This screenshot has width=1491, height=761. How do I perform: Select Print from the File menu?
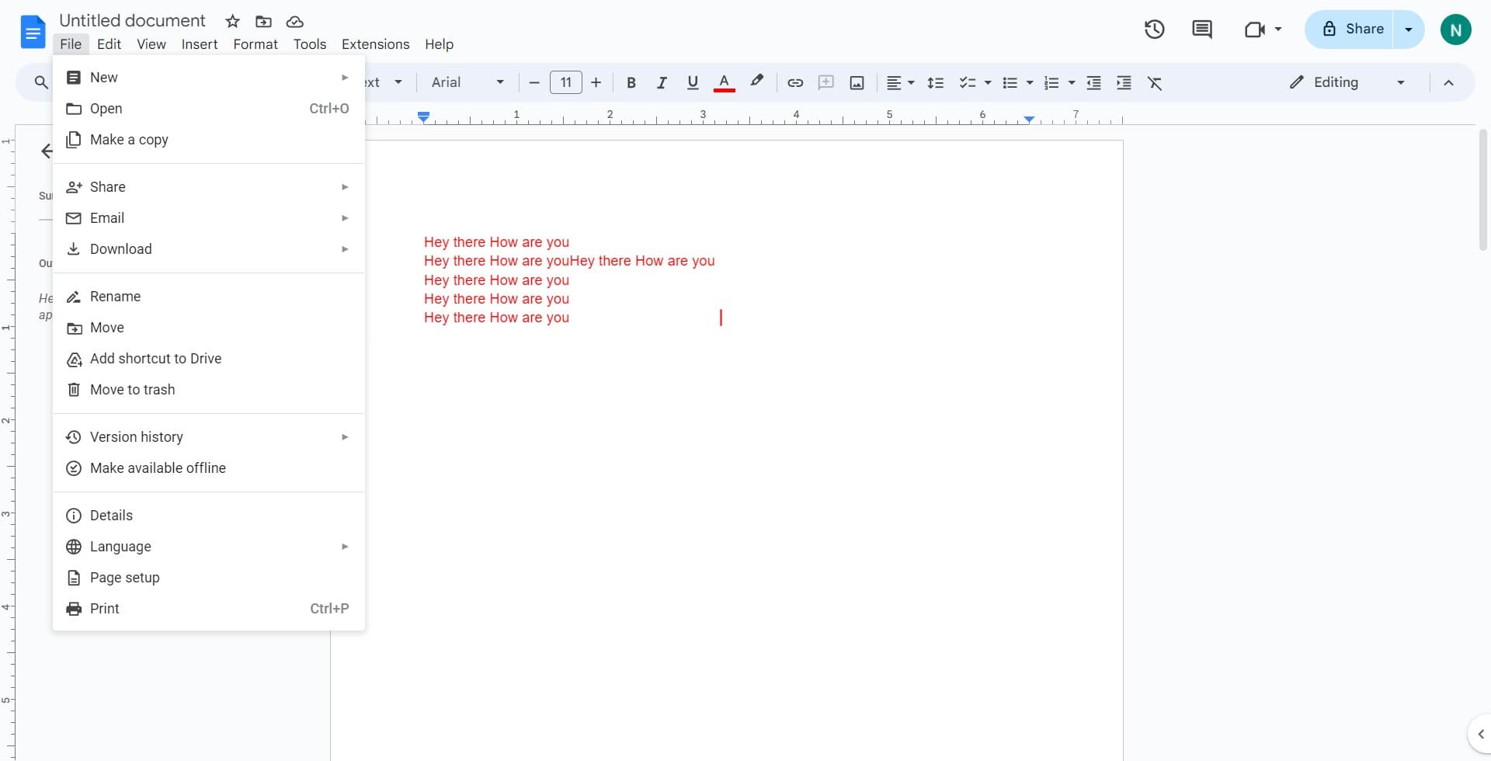pyautogui.click(x=104, y=608)
